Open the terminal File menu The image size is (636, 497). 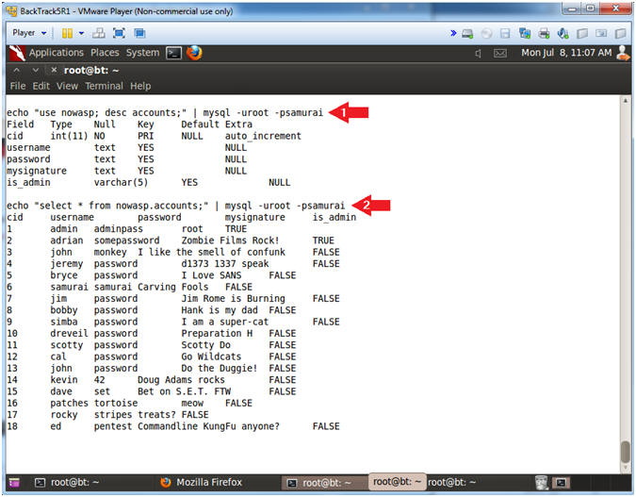(x=18, y=86)
